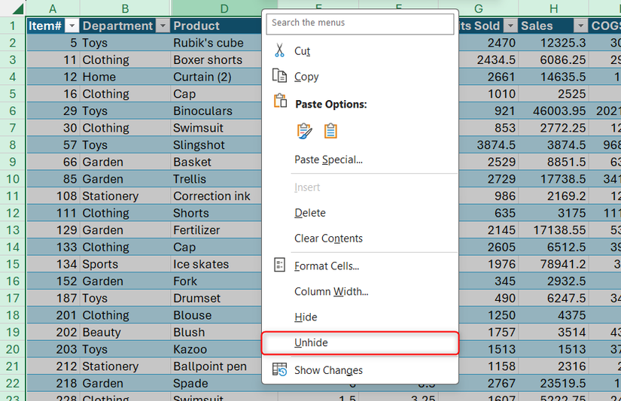Click the Product header cell

217,26
